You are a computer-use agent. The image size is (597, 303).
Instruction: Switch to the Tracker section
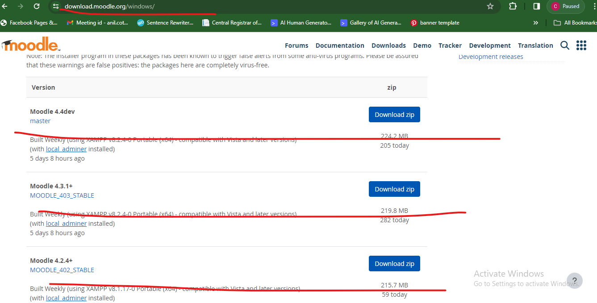point(450,45)
